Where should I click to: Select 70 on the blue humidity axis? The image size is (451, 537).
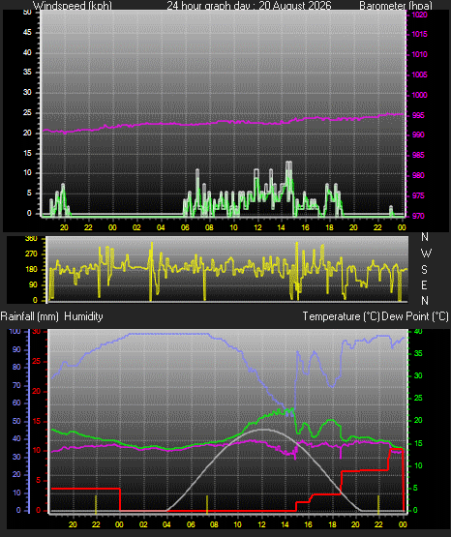click(x=16, y=386)
